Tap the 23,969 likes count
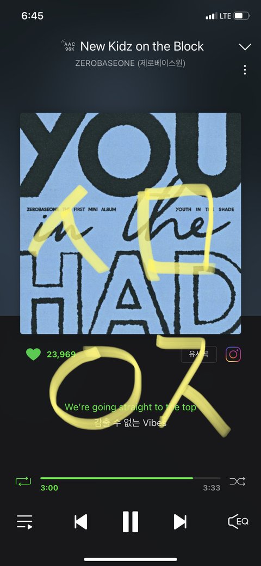261x566 pixels. point(61,355)
